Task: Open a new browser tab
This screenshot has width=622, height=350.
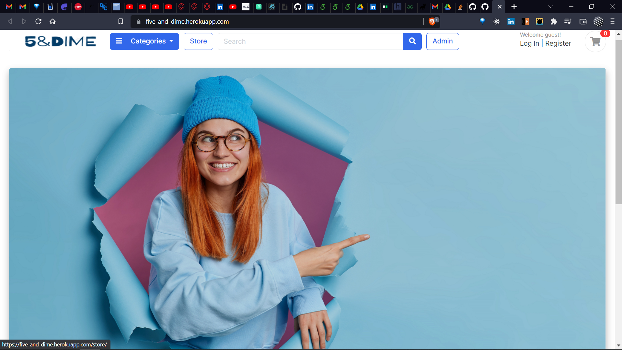Action: pyautogui.click(x=514, y=6)
